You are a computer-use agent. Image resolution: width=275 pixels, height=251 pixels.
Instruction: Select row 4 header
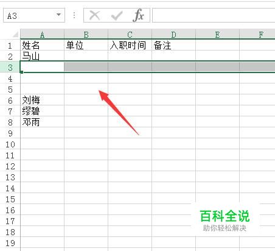click(10, 79)
